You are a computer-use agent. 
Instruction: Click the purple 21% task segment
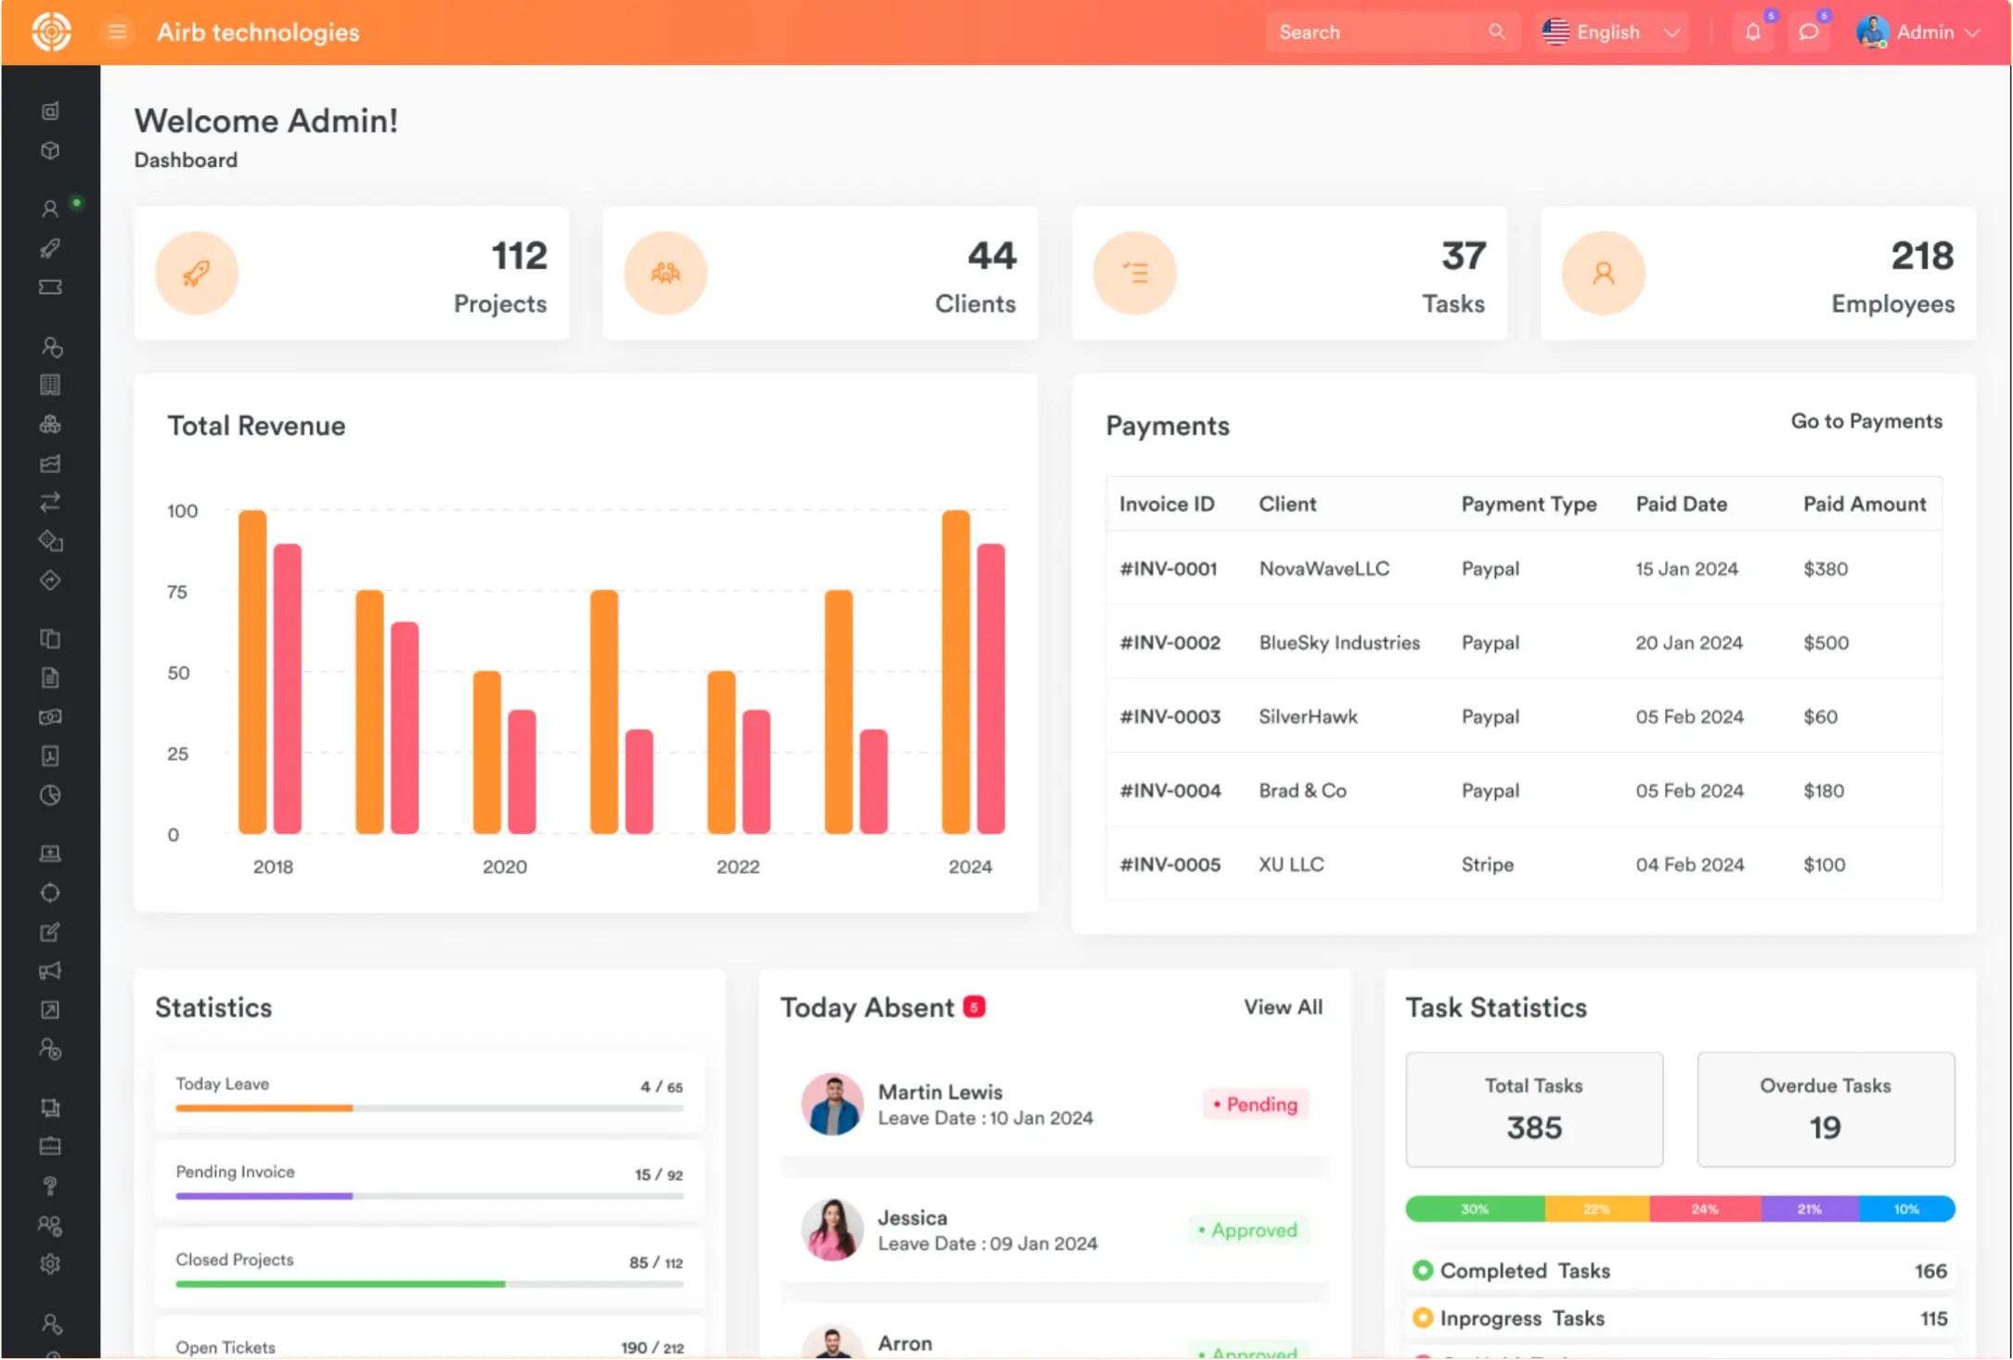point(1810,1209)
